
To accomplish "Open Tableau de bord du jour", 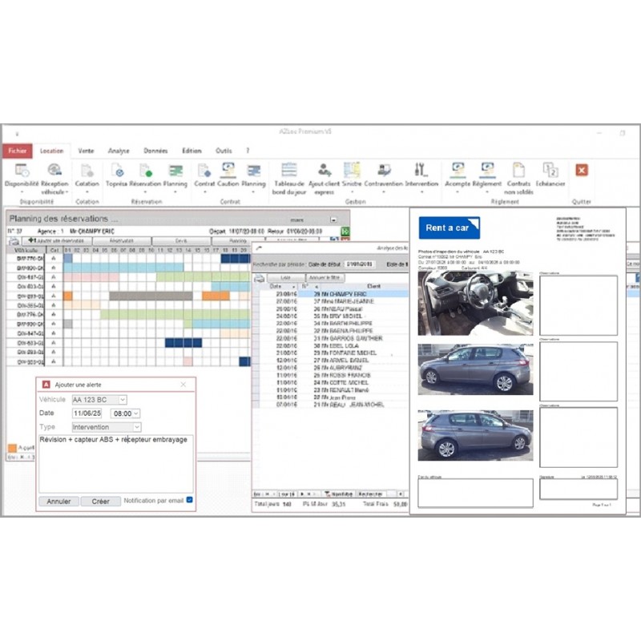I will pos(289,170).
